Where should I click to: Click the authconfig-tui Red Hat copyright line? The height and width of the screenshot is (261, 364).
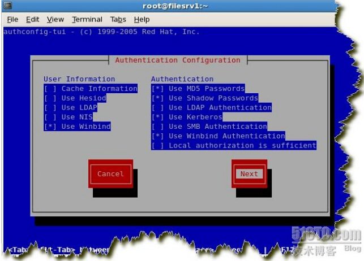tap(101, 32)
